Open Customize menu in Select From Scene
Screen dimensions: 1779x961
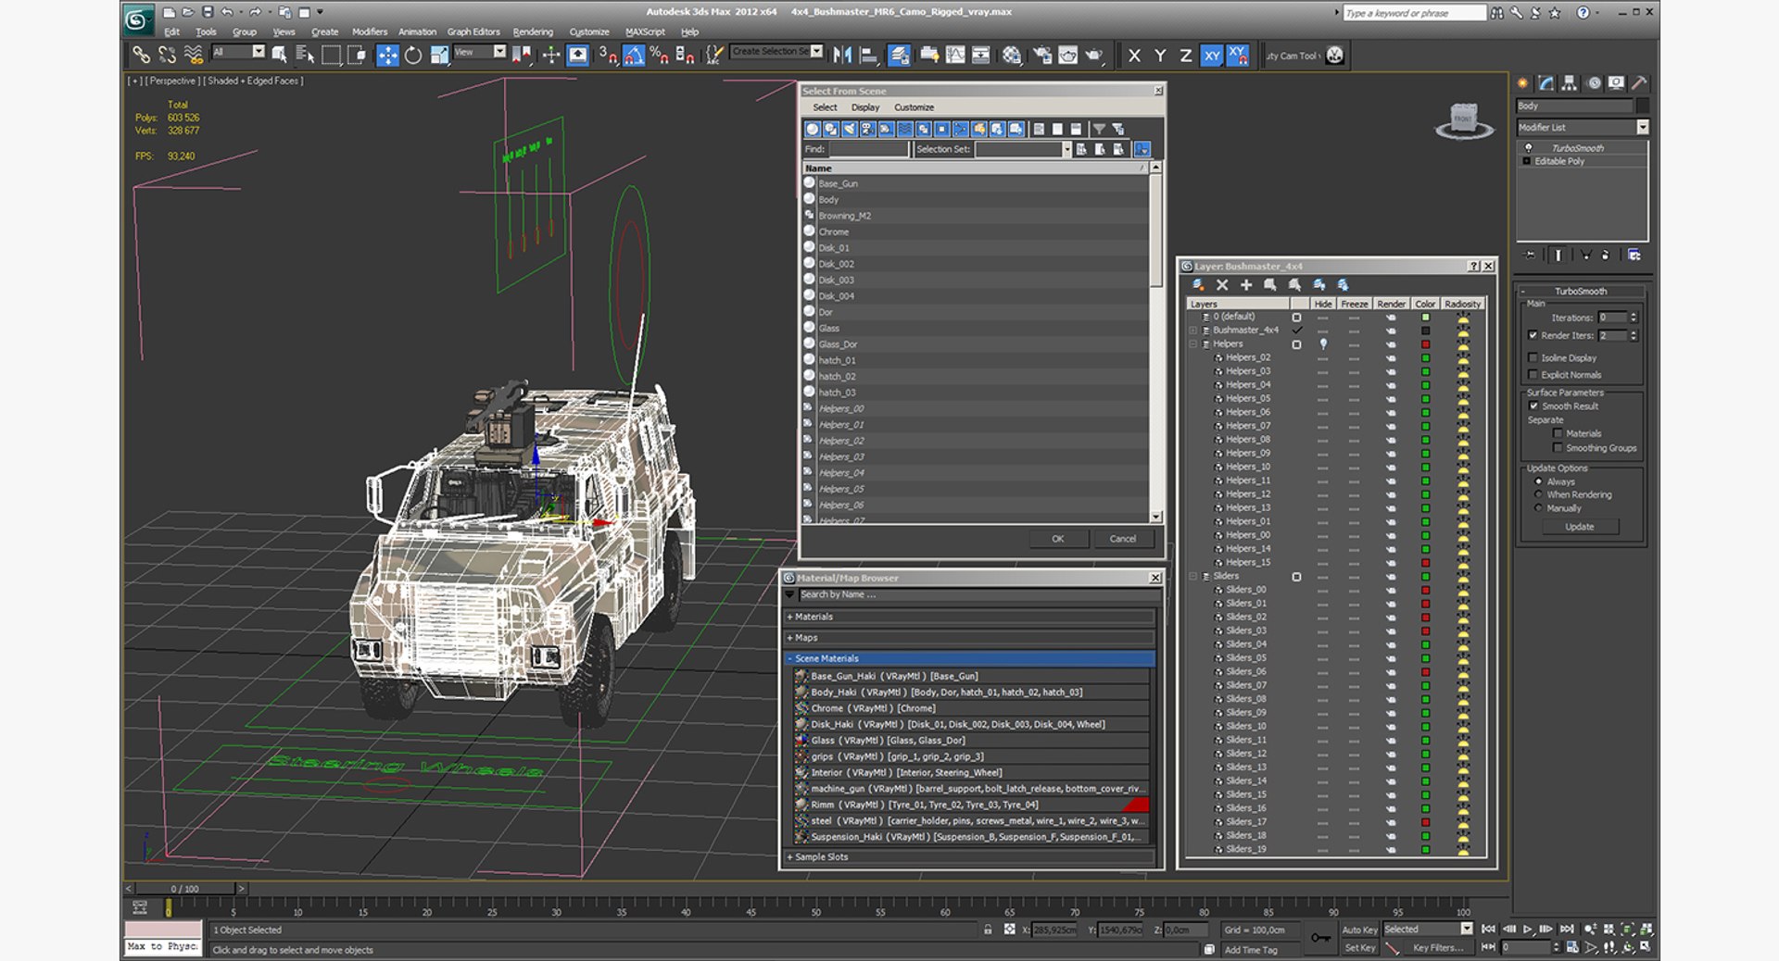(x=914, y=107)
